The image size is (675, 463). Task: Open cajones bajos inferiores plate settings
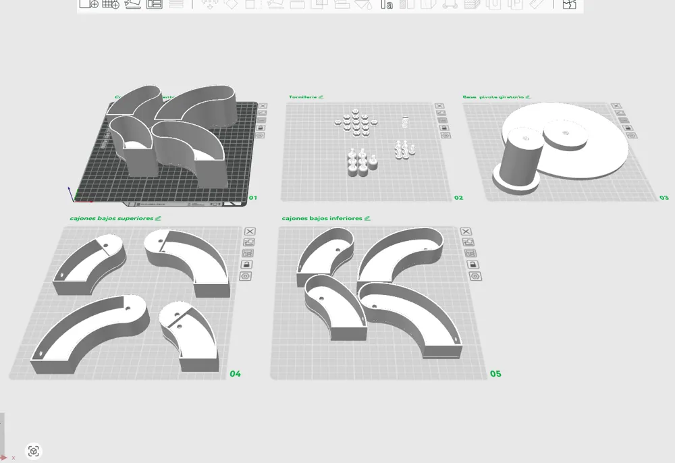coord(475,276)
